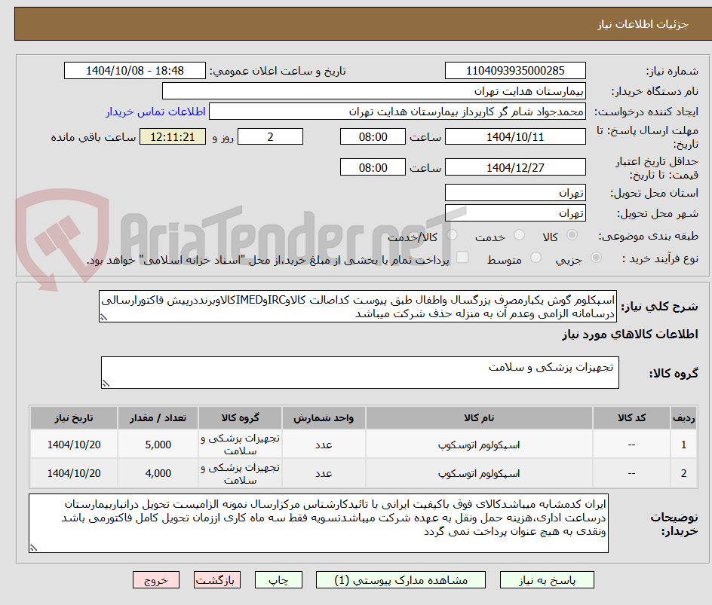Click the شرح کلی نیاز text area
Viewport: 712px width, 605px height.
pos(358,307)
